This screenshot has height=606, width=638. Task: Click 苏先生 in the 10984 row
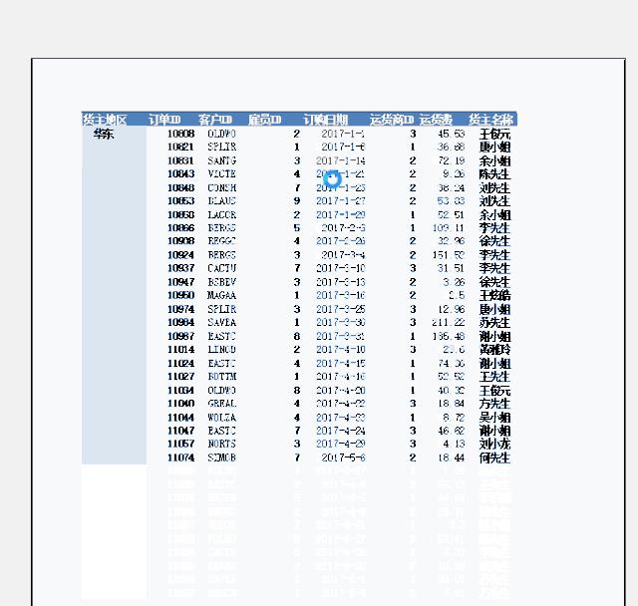pyautogui.click(x=494, y=323)
